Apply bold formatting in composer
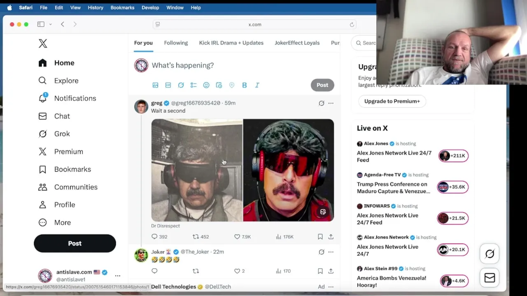527x296 pixels. point(245,85)
